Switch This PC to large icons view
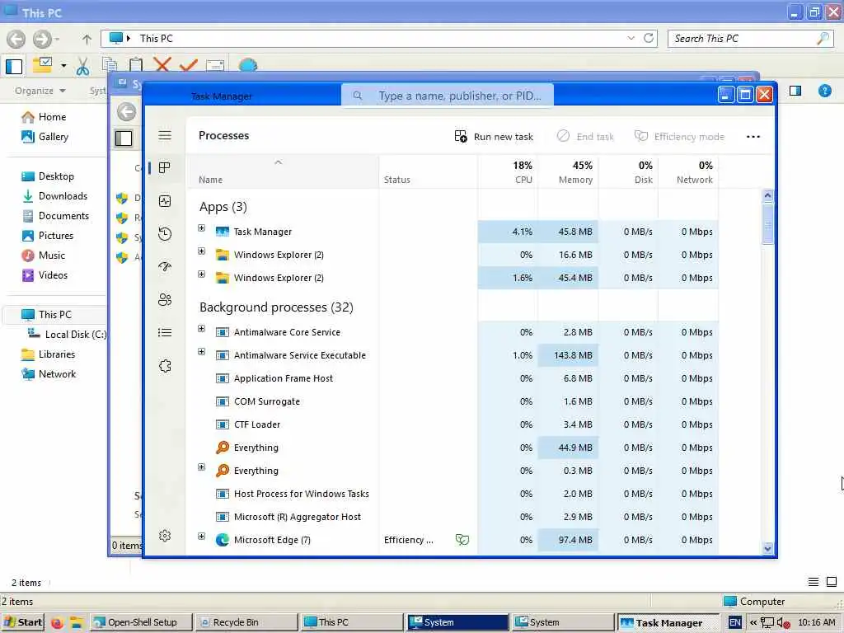The width and height of the screenshot is (844, 633). pyautogui.click(x=832, y=582)
